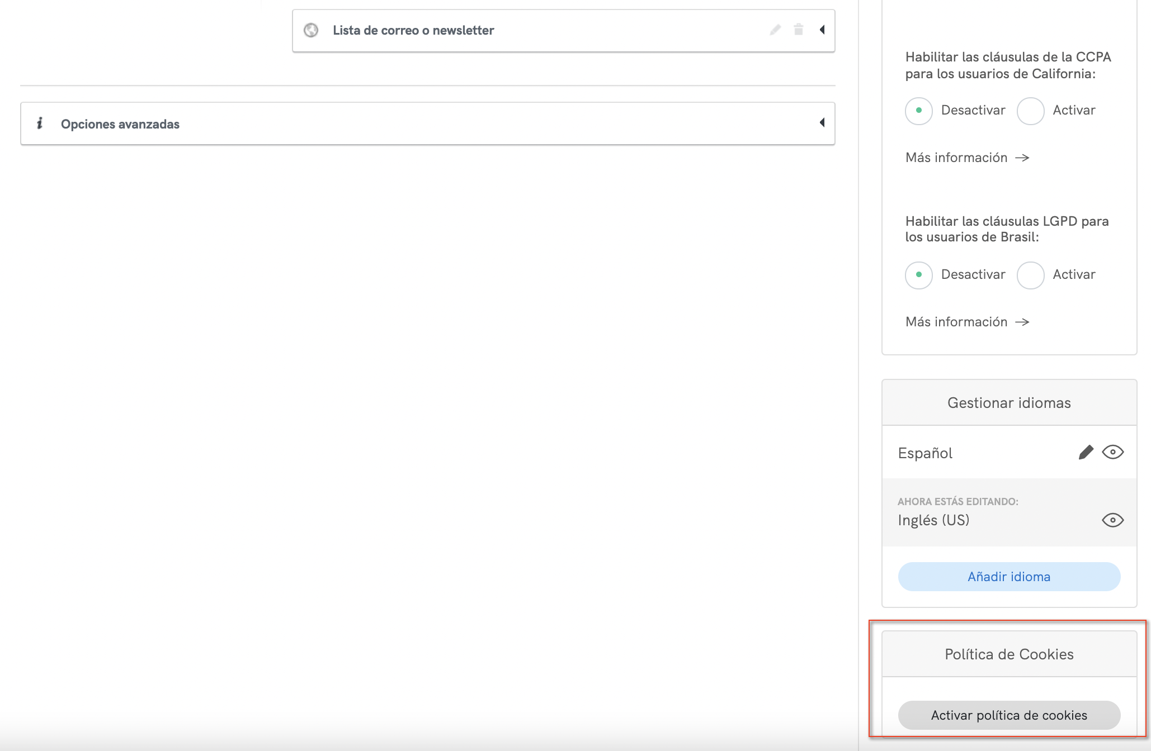Select Activar for LGPD Brasil clauses

[x=1030, y=275]
